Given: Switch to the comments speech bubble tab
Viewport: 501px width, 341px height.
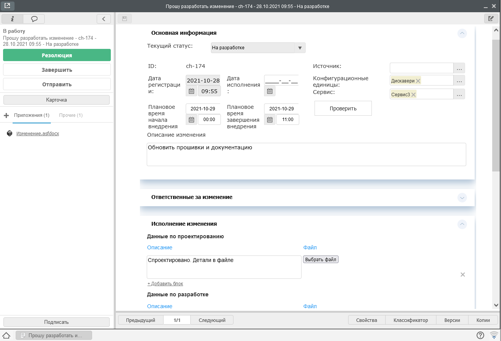Looking at the screenshot, I should (x=34, y=18).
